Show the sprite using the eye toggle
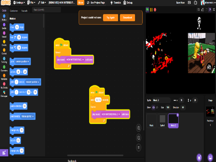 153,108
